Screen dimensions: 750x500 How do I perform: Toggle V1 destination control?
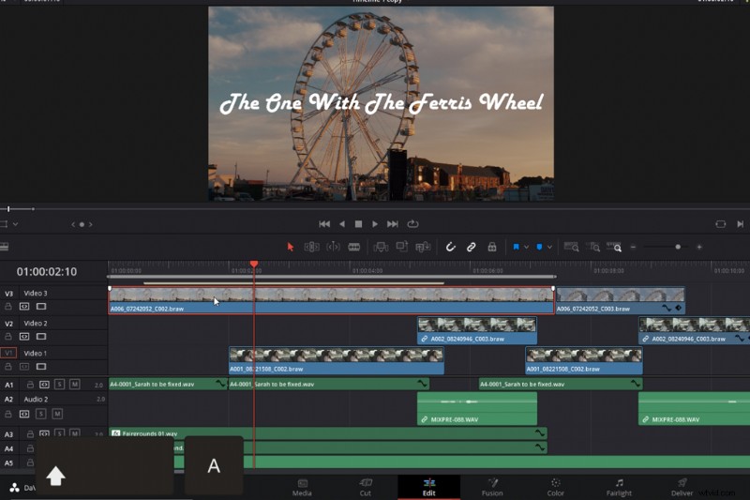[x=8, y=353]
